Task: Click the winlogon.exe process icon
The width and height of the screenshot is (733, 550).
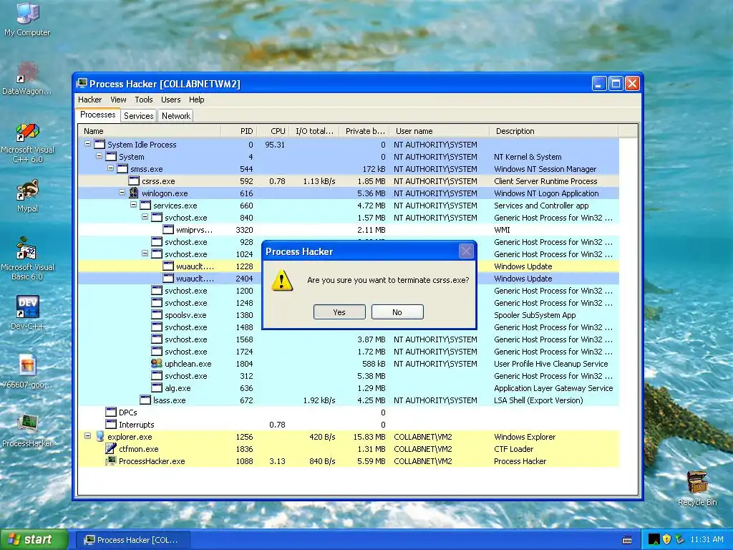Action: (134, 193)
